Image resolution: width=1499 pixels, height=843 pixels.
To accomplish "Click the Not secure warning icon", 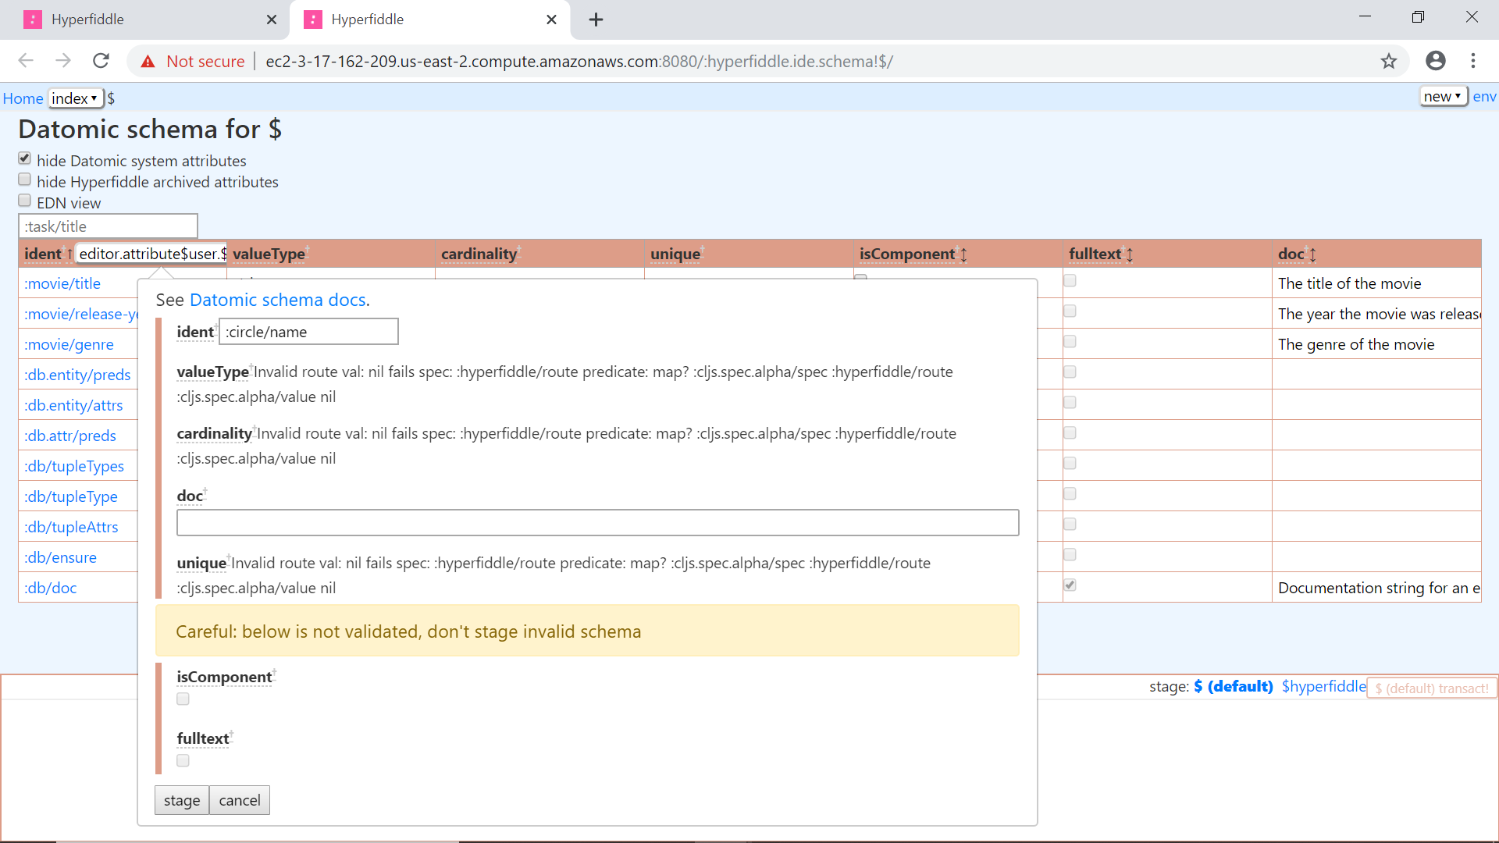I will pyautogui.click(x=148, y=62).
